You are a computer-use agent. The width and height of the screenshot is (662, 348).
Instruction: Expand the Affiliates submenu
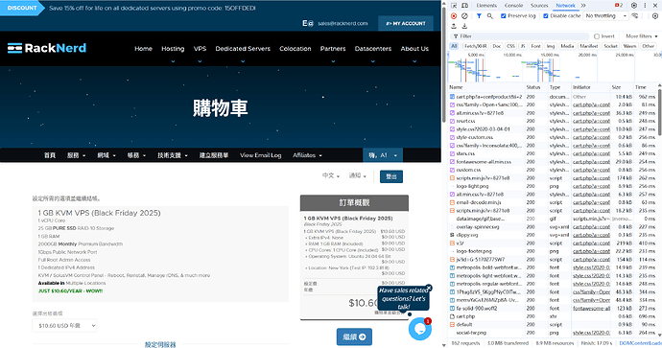point(307,155)
